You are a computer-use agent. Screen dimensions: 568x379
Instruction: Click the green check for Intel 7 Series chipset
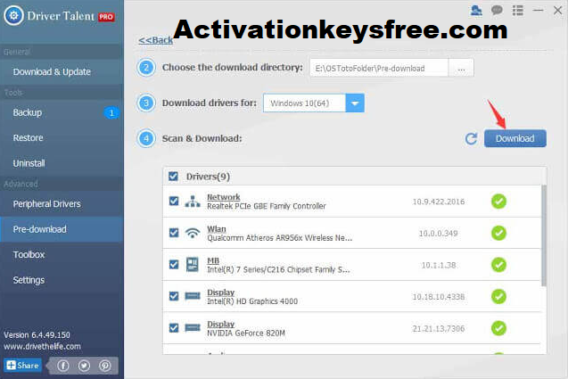498,265
